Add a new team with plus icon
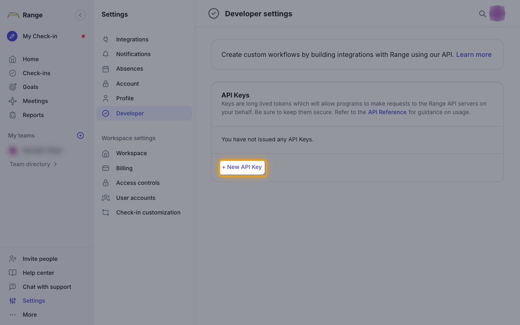This screenshot has width=520, height=325. [80, 136]
